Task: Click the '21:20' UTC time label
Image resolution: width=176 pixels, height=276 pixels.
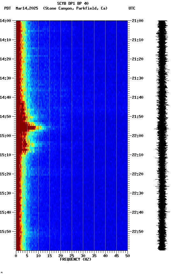Action: tap(138, 59)
